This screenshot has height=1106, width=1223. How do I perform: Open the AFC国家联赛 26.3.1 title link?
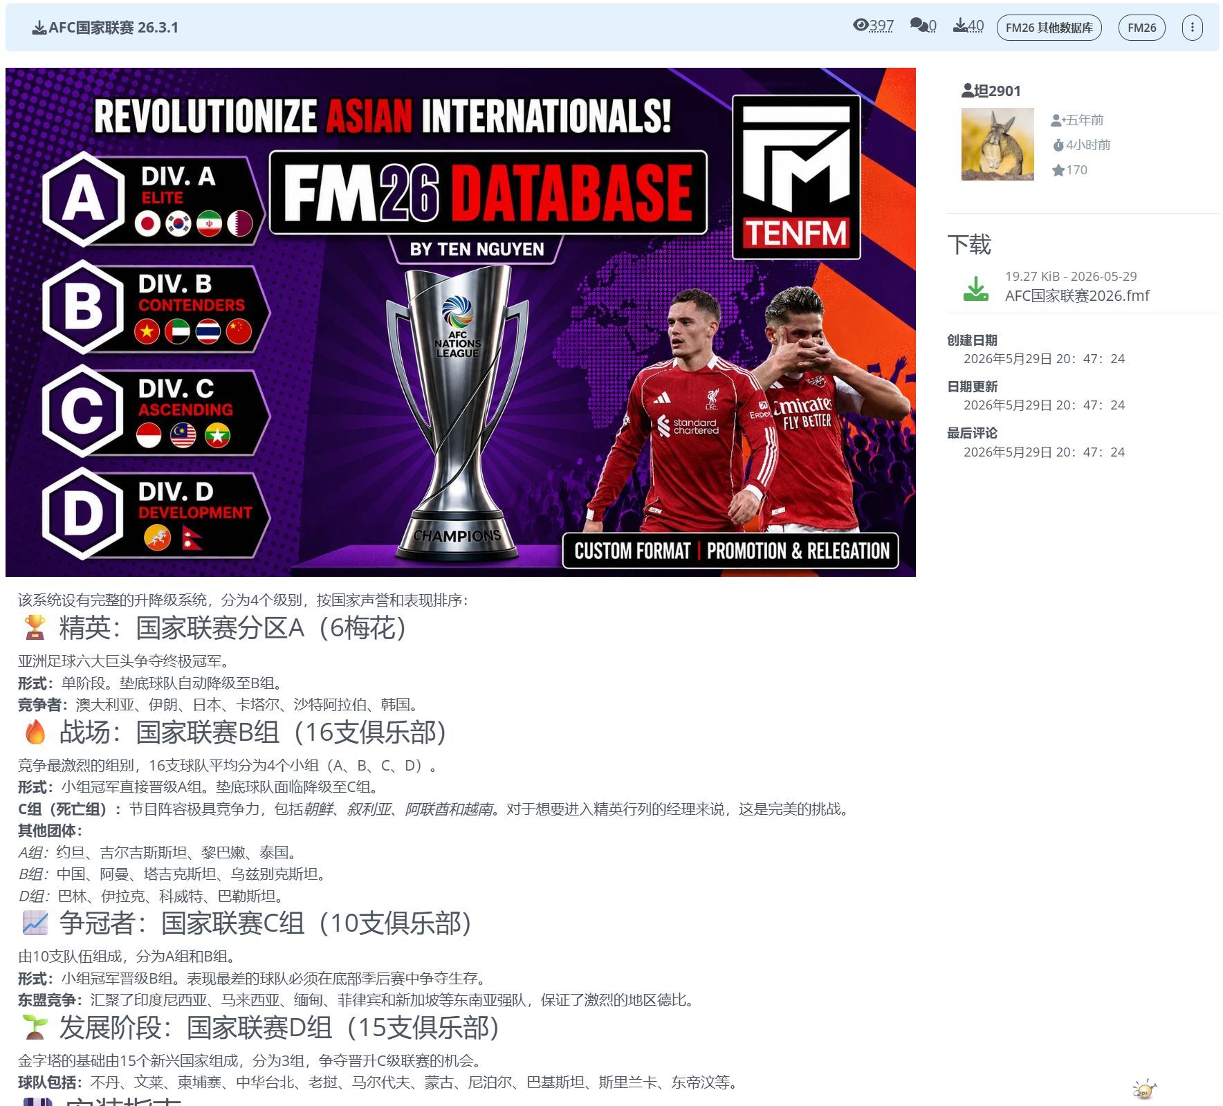113,28
